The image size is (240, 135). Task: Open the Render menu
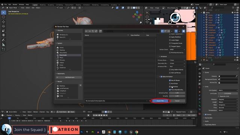(x=15, y=4)
